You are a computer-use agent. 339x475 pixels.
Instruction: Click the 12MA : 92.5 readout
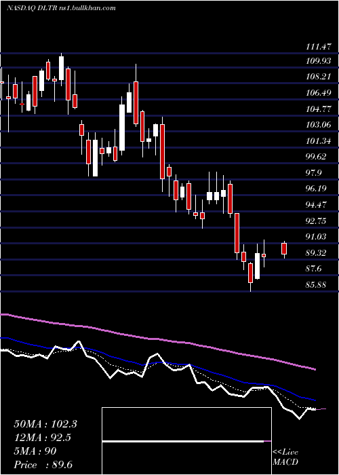pos(43,438)
